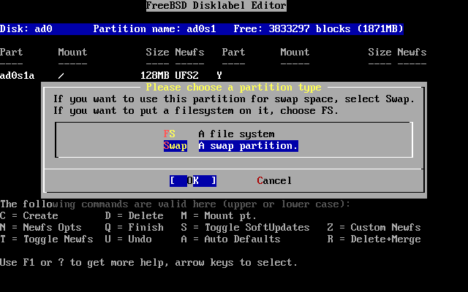Click the 'R = Delete+Merge' hint
Image resolution: width=468 pixels, height=292 pixels.
pos(374,239)
